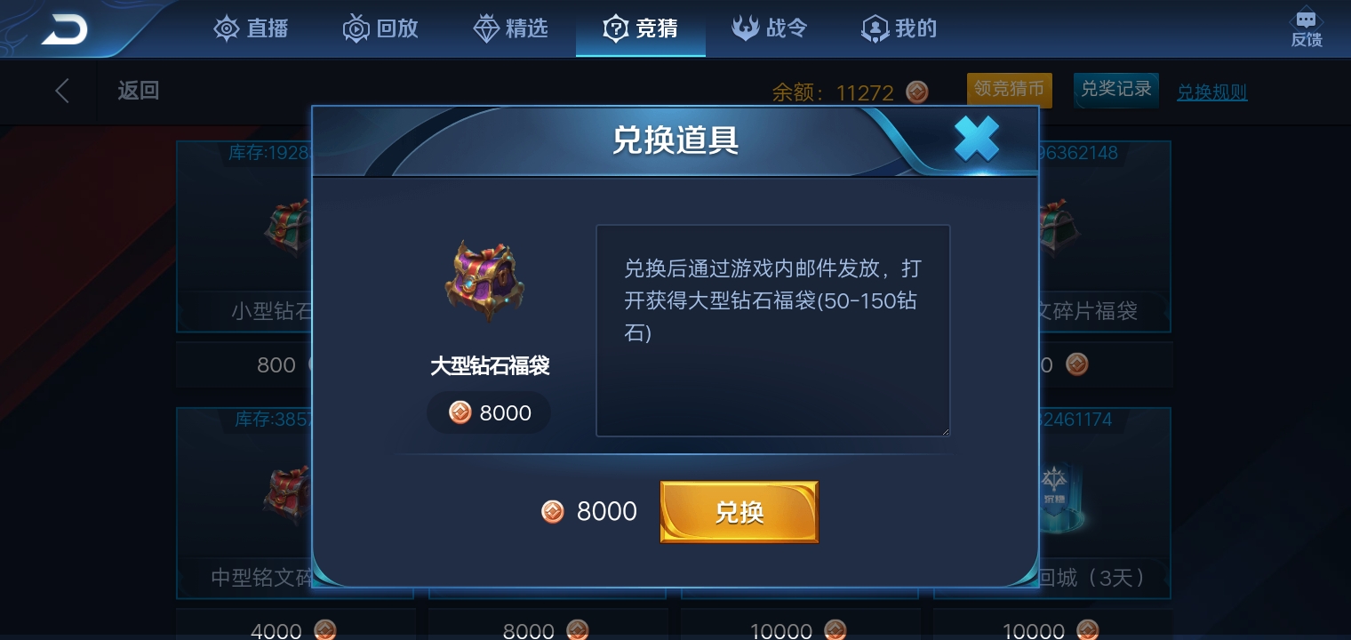Click the 领竞猜币 button
The width and height of the screenshot is (1351, 640).
pyautogui.click(x=1009, y=90)
